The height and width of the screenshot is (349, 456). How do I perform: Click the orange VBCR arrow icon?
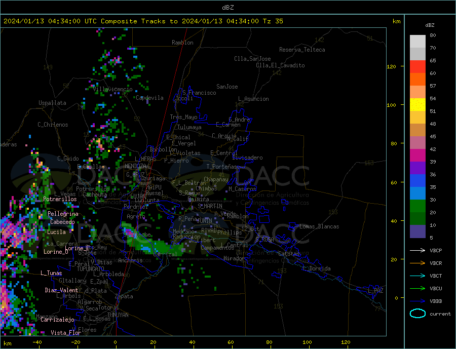pos(417,263)
